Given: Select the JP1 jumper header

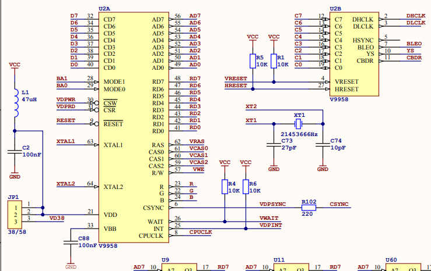Looking at the screenshot, I should [x=13, y=213].
